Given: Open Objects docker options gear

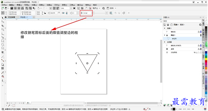Looking at the screenshot, I should tap(200, 25).
